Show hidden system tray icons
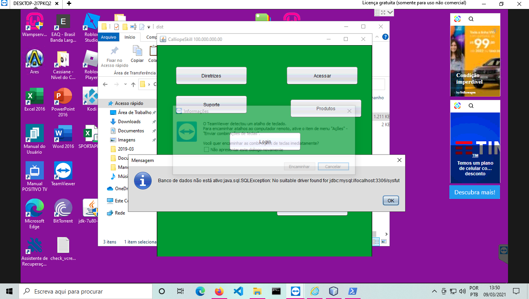This screenshot has height=299, width=529. click(x=434, y=291)
